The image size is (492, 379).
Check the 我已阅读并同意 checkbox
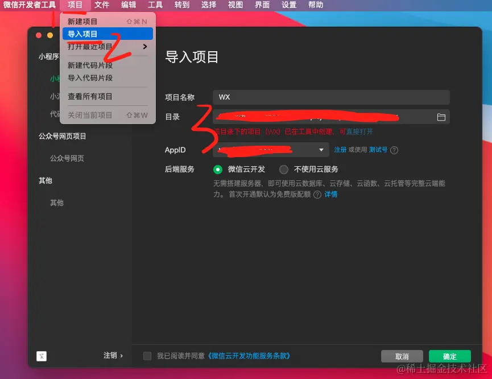147,356
